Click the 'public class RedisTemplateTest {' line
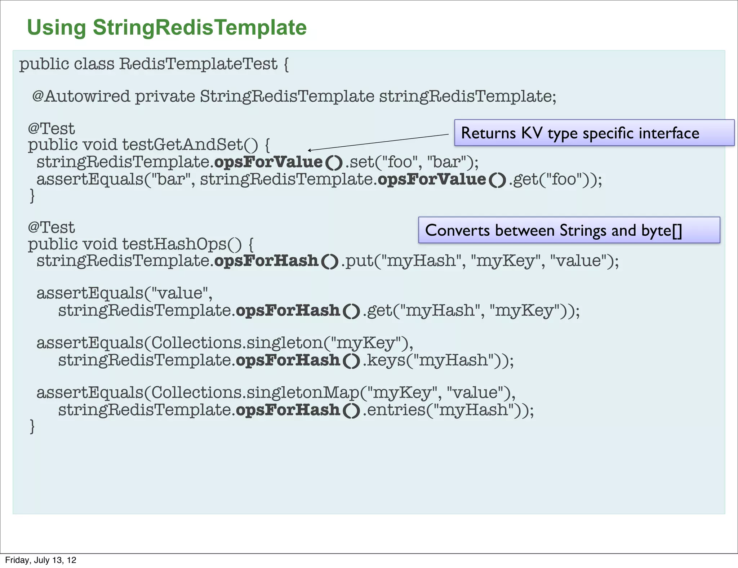This screenshot has width=738, height=568. click(x=154, y=64)
